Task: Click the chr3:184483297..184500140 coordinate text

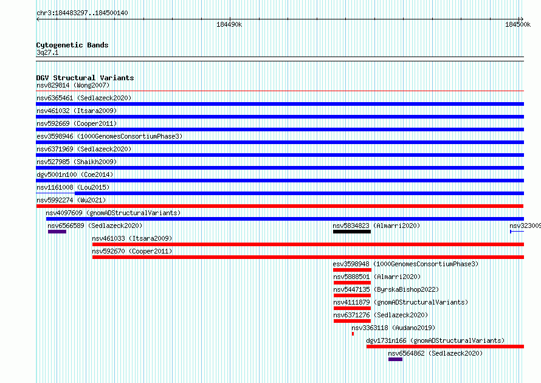Action: (x=82, y=13)
